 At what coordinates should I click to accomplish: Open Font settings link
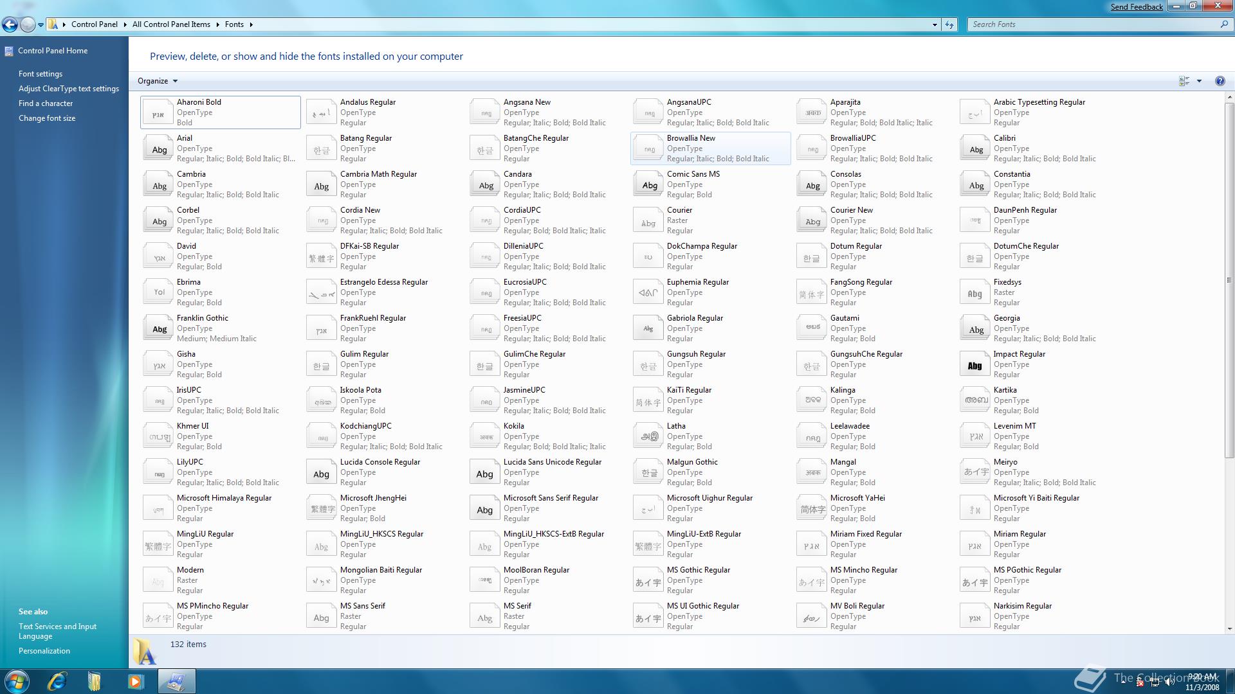41,74
